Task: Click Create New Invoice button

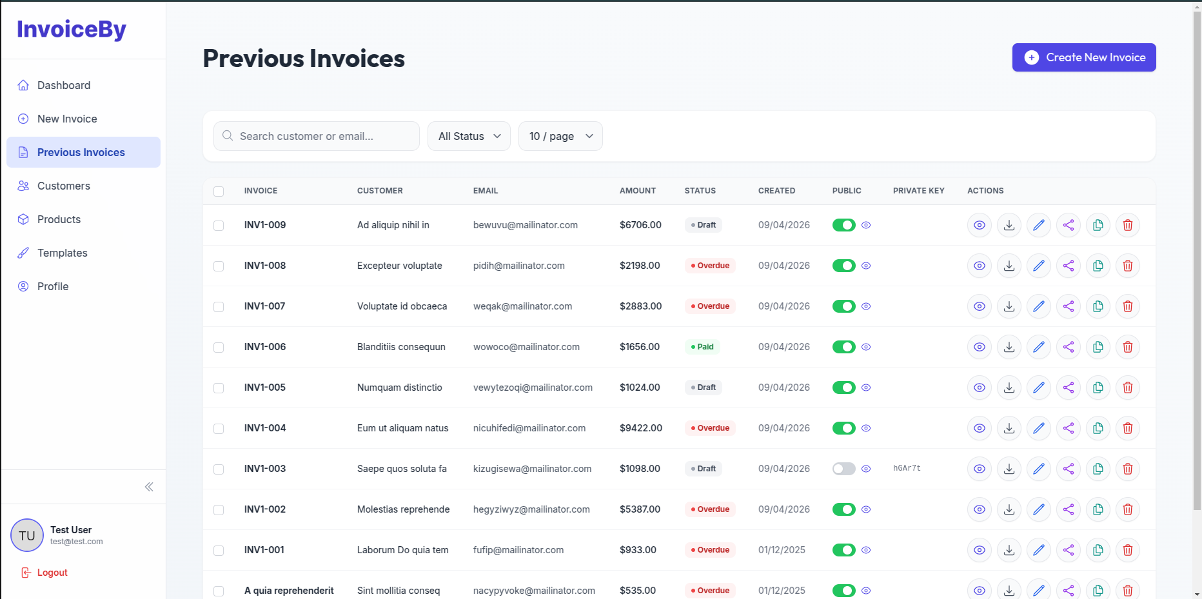Action: tap(1084, 57)
